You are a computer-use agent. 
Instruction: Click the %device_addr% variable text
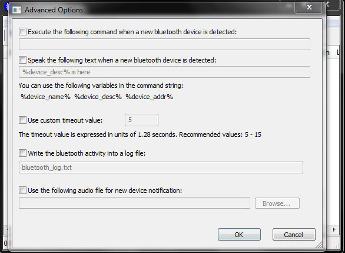click(149, 97)
